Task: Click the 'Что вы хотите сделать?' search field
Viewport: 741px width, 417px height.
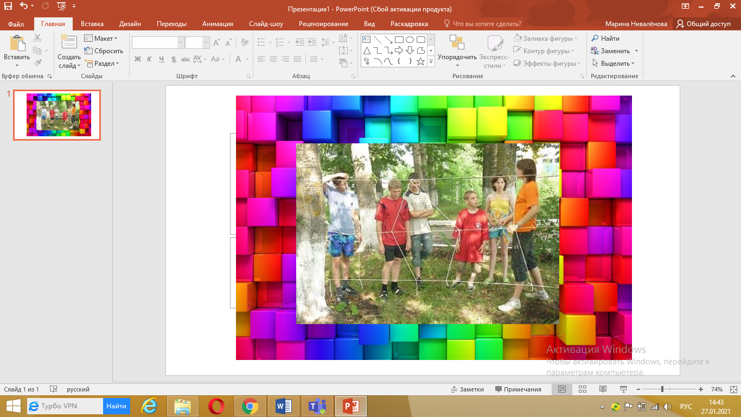Action: 483,24
